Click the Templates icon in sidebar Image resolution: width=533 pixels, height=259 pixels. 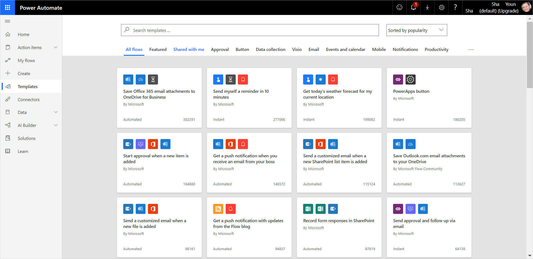[8, 86]
